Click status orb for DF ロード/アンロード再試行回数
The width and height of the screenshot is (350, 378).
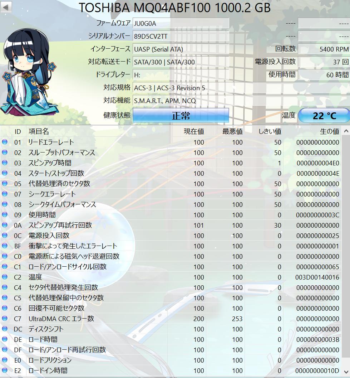point(5,349)
